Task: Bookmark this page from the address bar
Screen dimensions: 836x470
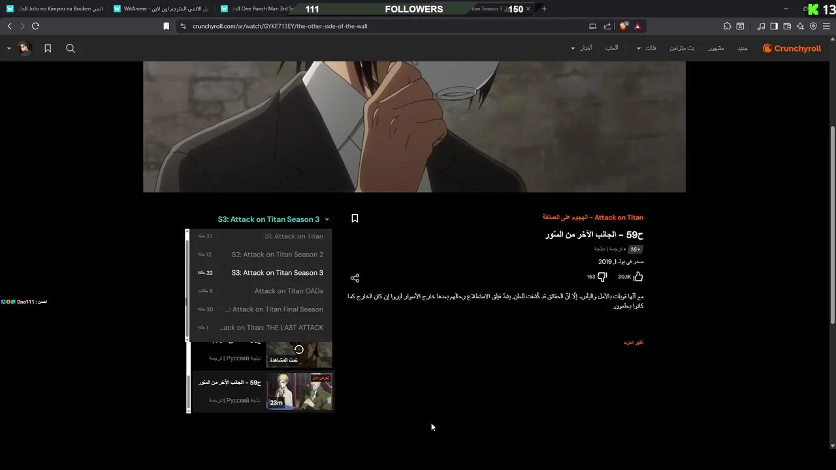Action: [166, 26]
